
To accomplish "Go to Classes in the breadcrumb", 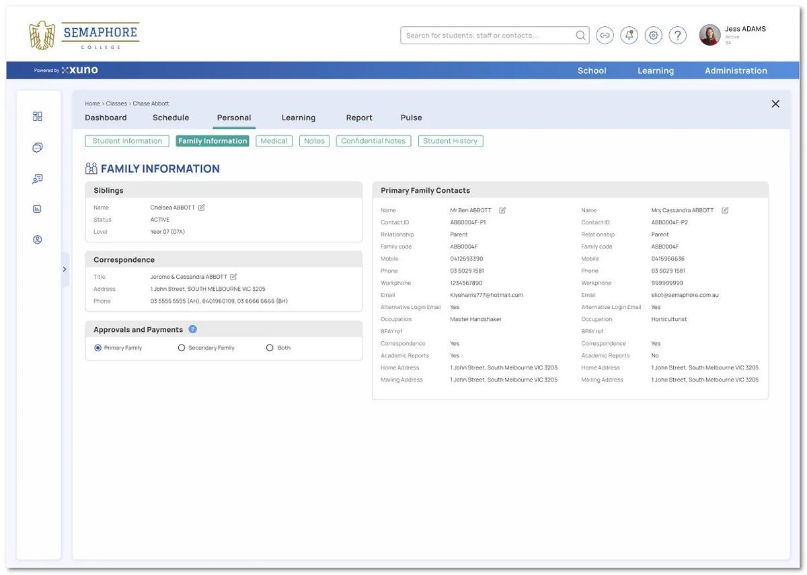I will [x=116, y=103].
